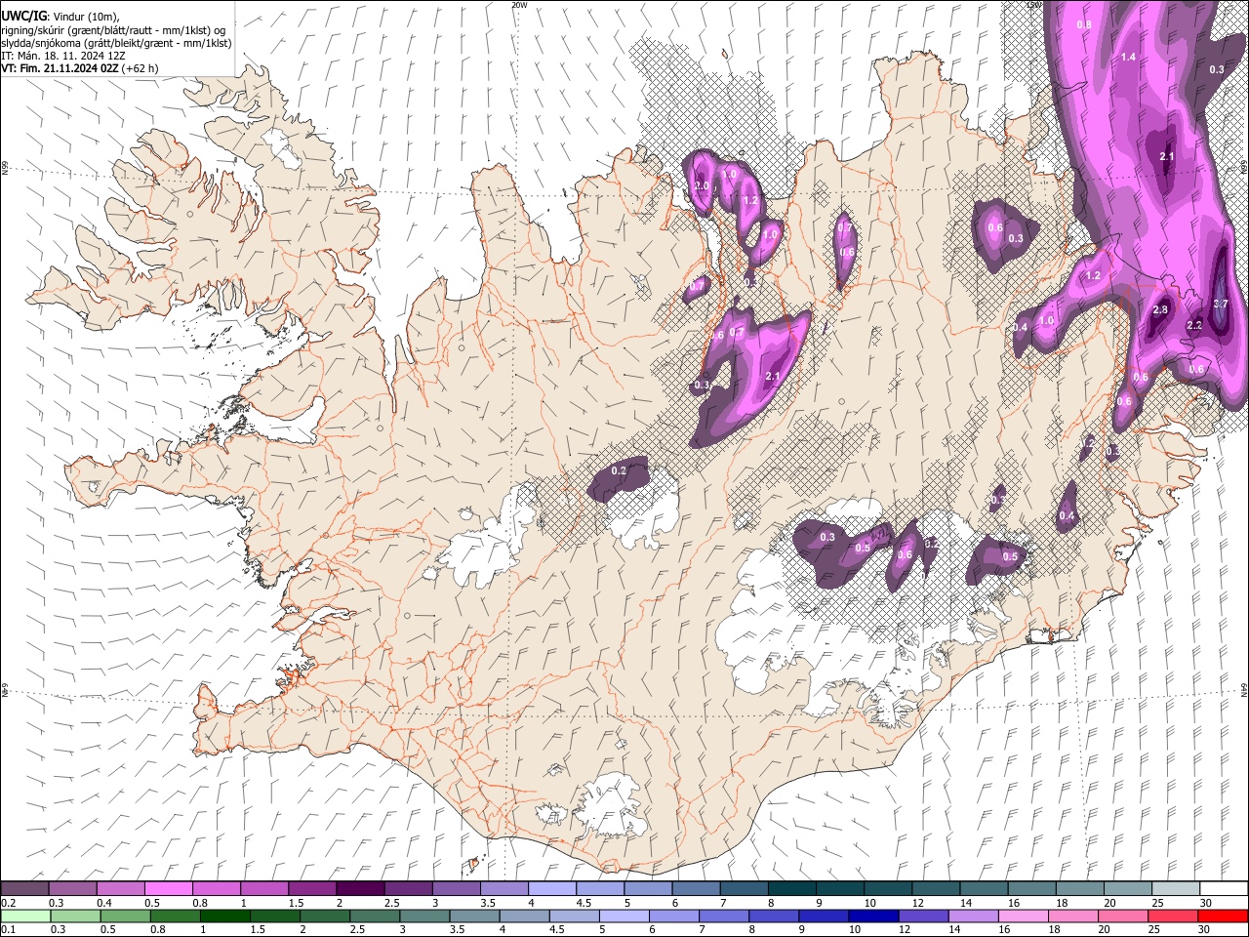
Task: Select the snow legend swatch starting at 0.5
Action: pos(169,888)
